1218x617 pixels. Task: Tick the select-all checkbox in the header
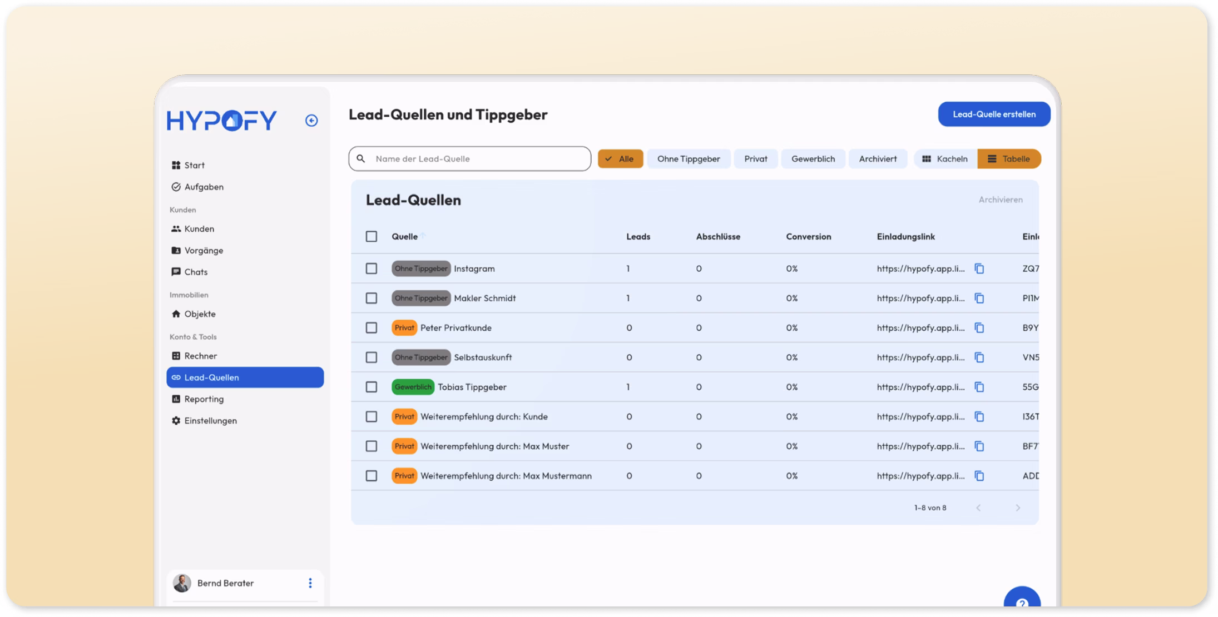click(372, 237)
